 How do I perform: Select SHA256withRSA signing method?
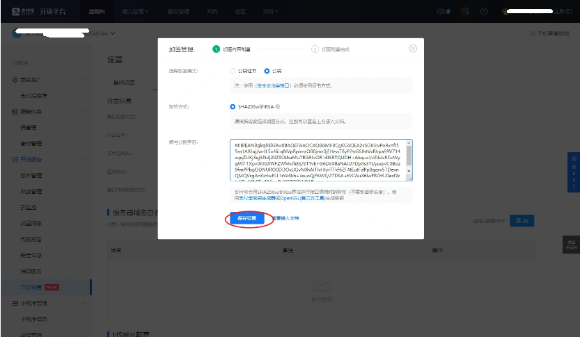(x=233, y=107)
